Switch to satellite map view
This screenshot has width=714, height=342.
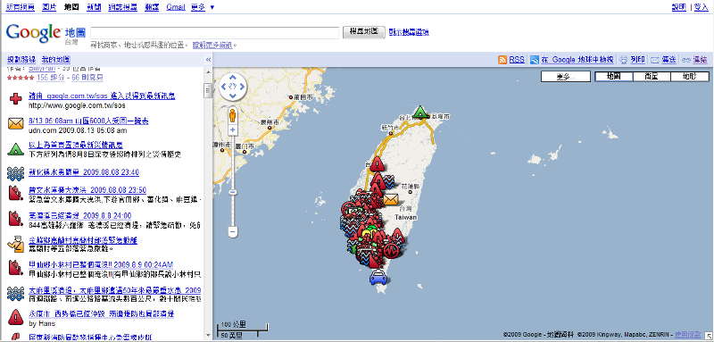click(652, 77)
